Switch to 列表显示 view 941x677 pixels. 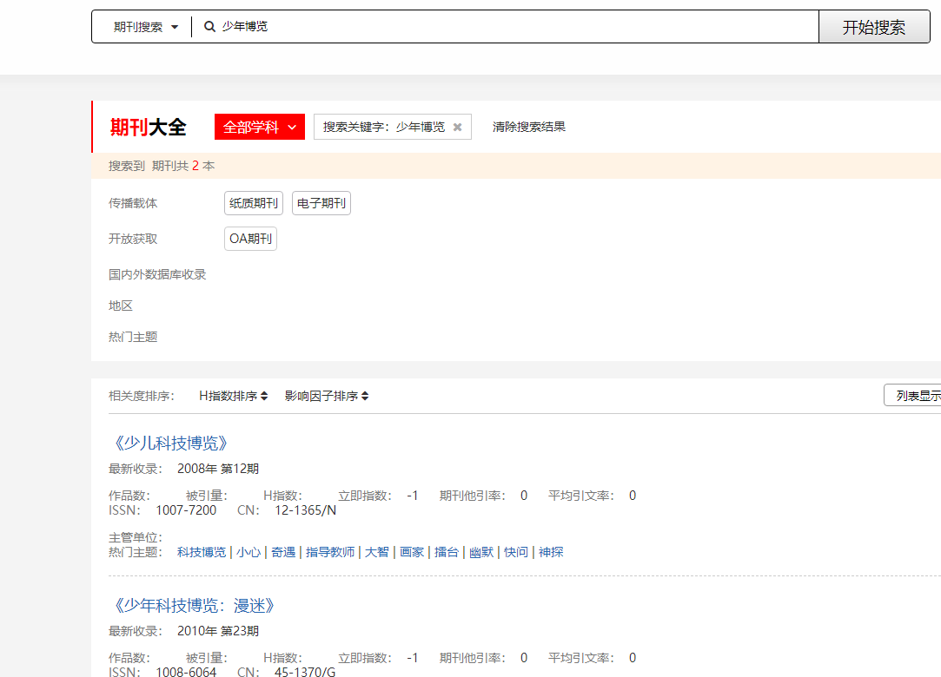(912, 396)
